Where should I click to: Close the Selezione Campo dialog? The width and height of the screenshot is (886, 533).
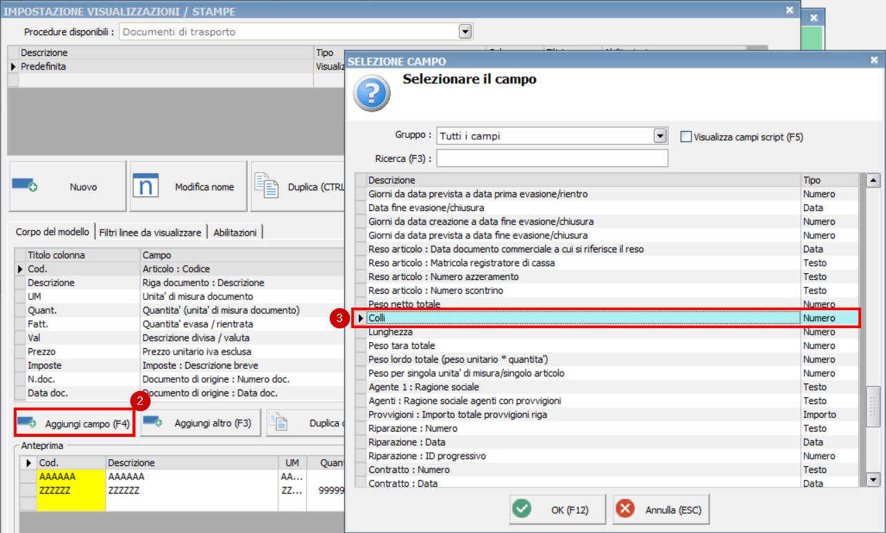(x=874, y=61)
